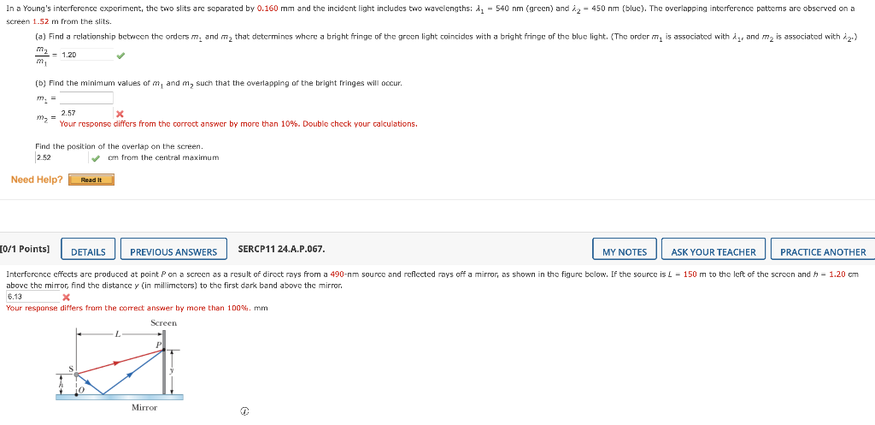
Task: Click the green checkmark beside 1.20
Action: [121, 56]
